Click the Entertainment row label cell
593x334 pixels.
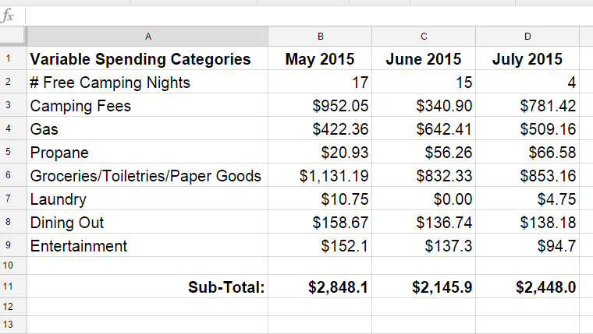148,245
